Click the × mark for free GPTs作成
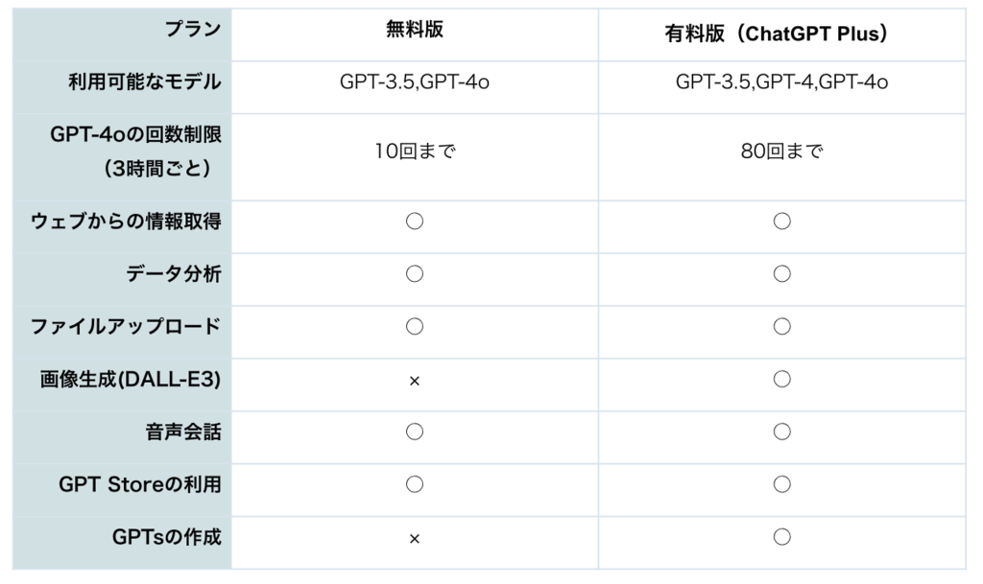This screenshot has height=584, width=983. click(x=415, y=539)
